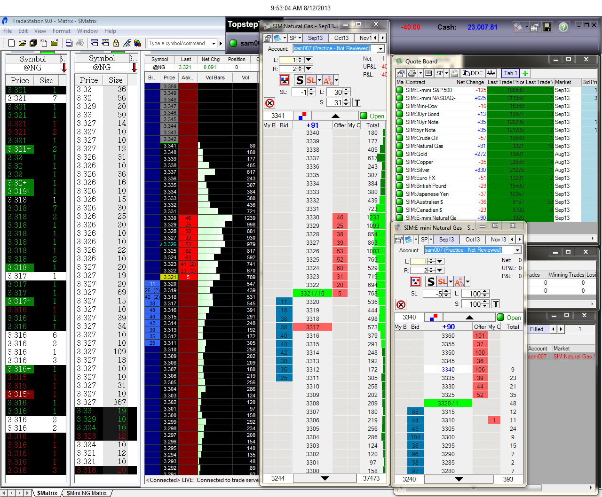Click the Filled tab in the orders window
Image resolution: width=602 pixels, height=497 pixels.
(537, 329)
